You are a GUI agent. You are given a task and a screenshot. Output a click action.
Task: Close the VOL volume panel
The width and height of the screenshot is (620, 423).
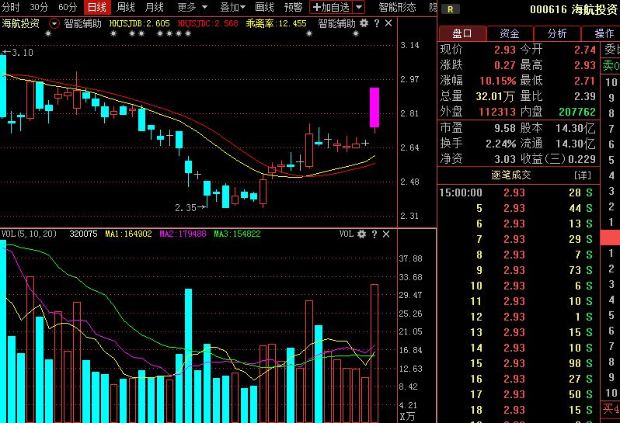pos(387,234)
